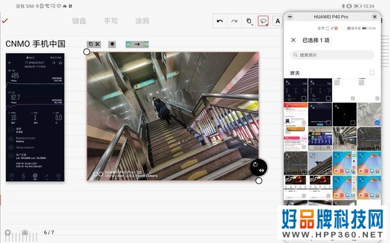The width and height of the screenshot is (390, 243).
Task: Redo the last undone action
Action: point(234,21)
